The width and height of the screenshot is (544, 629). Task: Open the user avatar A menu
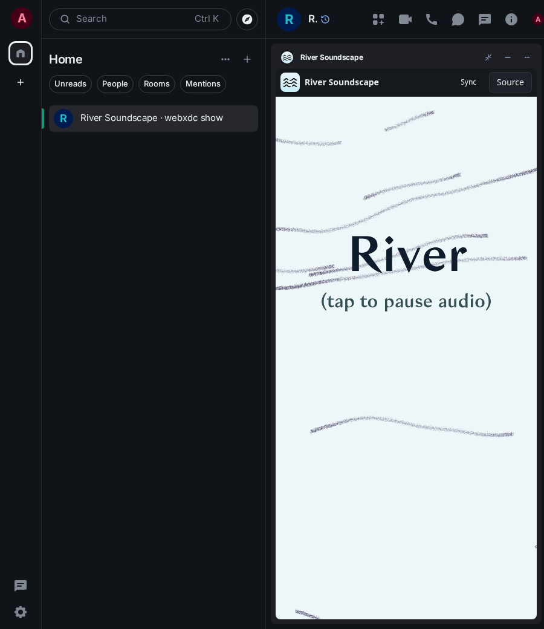[22, 18]
